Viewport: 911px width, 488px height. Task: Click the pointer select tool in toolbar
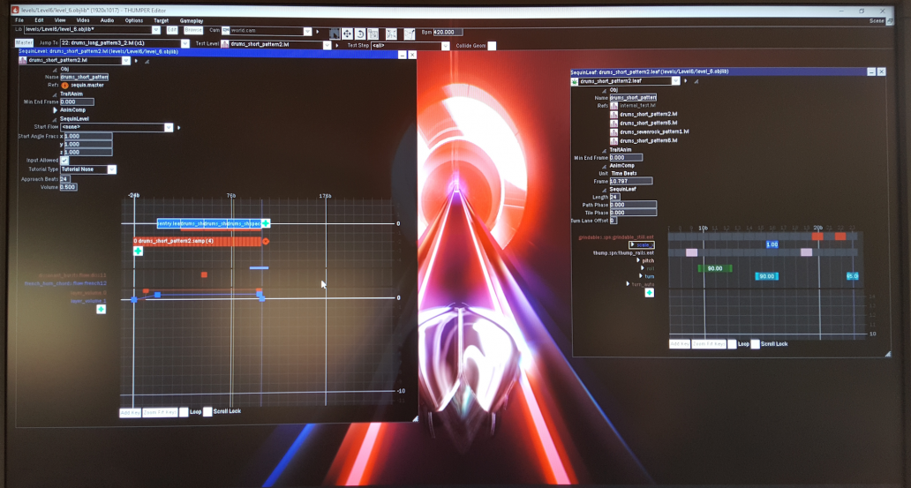point(335,33)
